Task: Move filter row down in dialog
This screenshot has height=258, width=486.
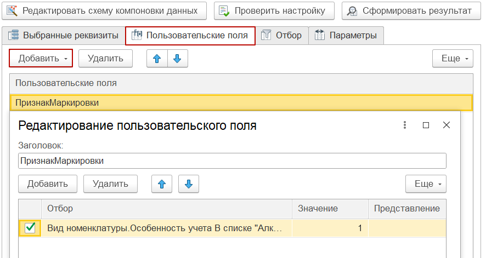Action: point(189,184)
